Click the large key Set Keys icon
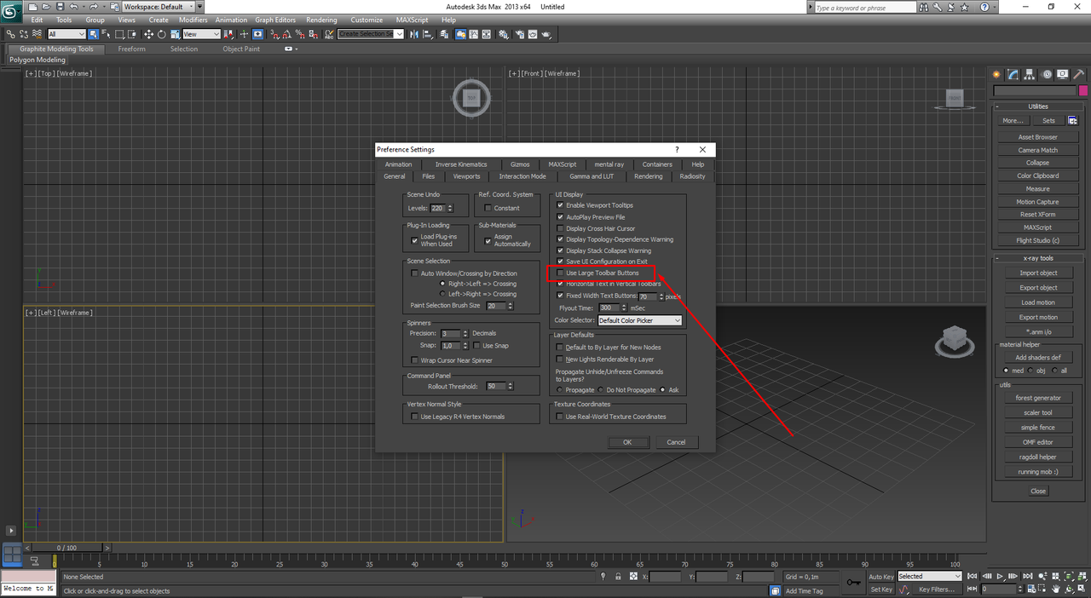The width and height of the screenshot is (1091, 598). coord(854,583)
